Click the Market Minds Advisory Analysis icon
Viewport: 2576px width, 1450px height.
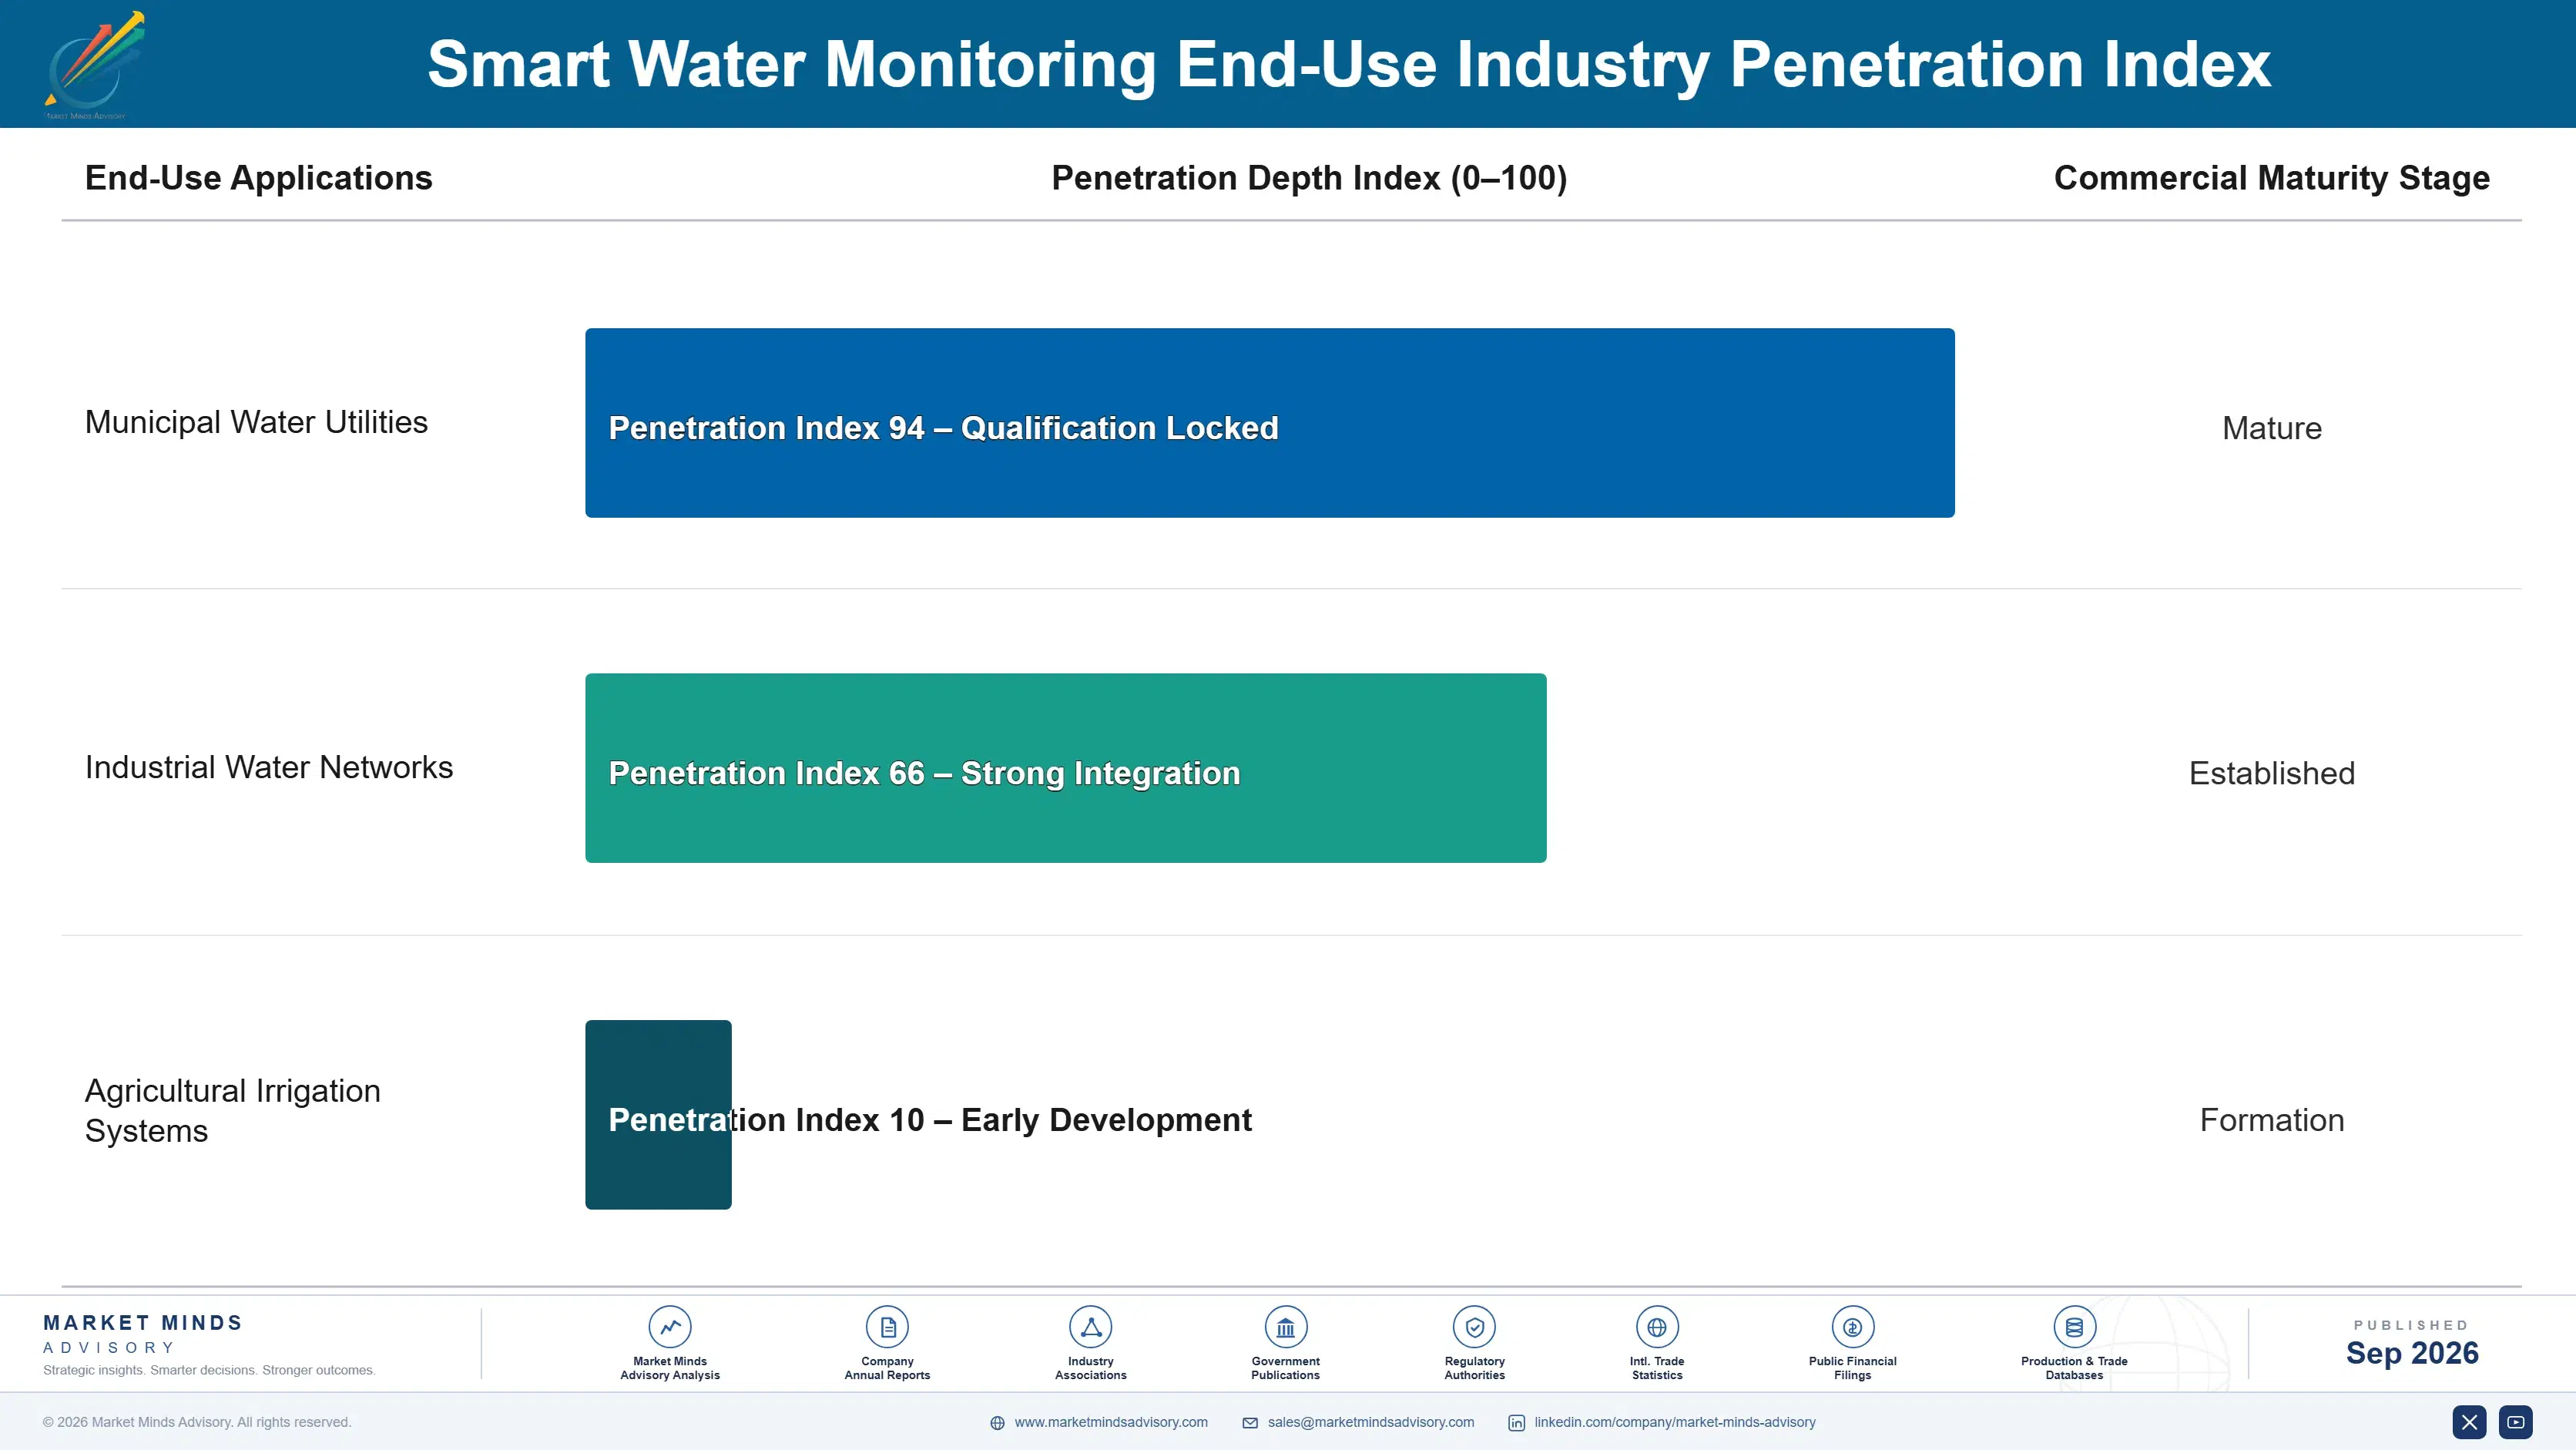pos(670,1327)
